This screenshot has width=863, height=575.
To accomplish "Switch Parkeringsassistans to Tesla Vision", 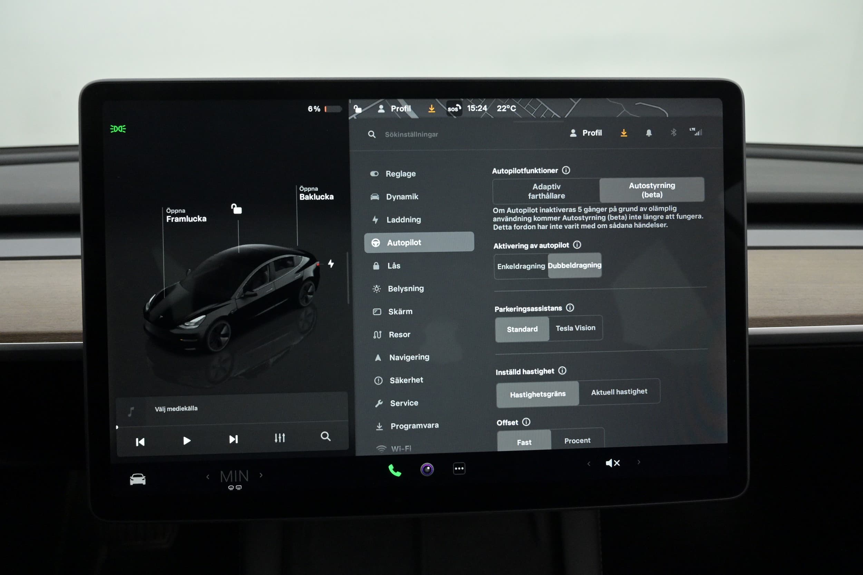I will 575,327.
